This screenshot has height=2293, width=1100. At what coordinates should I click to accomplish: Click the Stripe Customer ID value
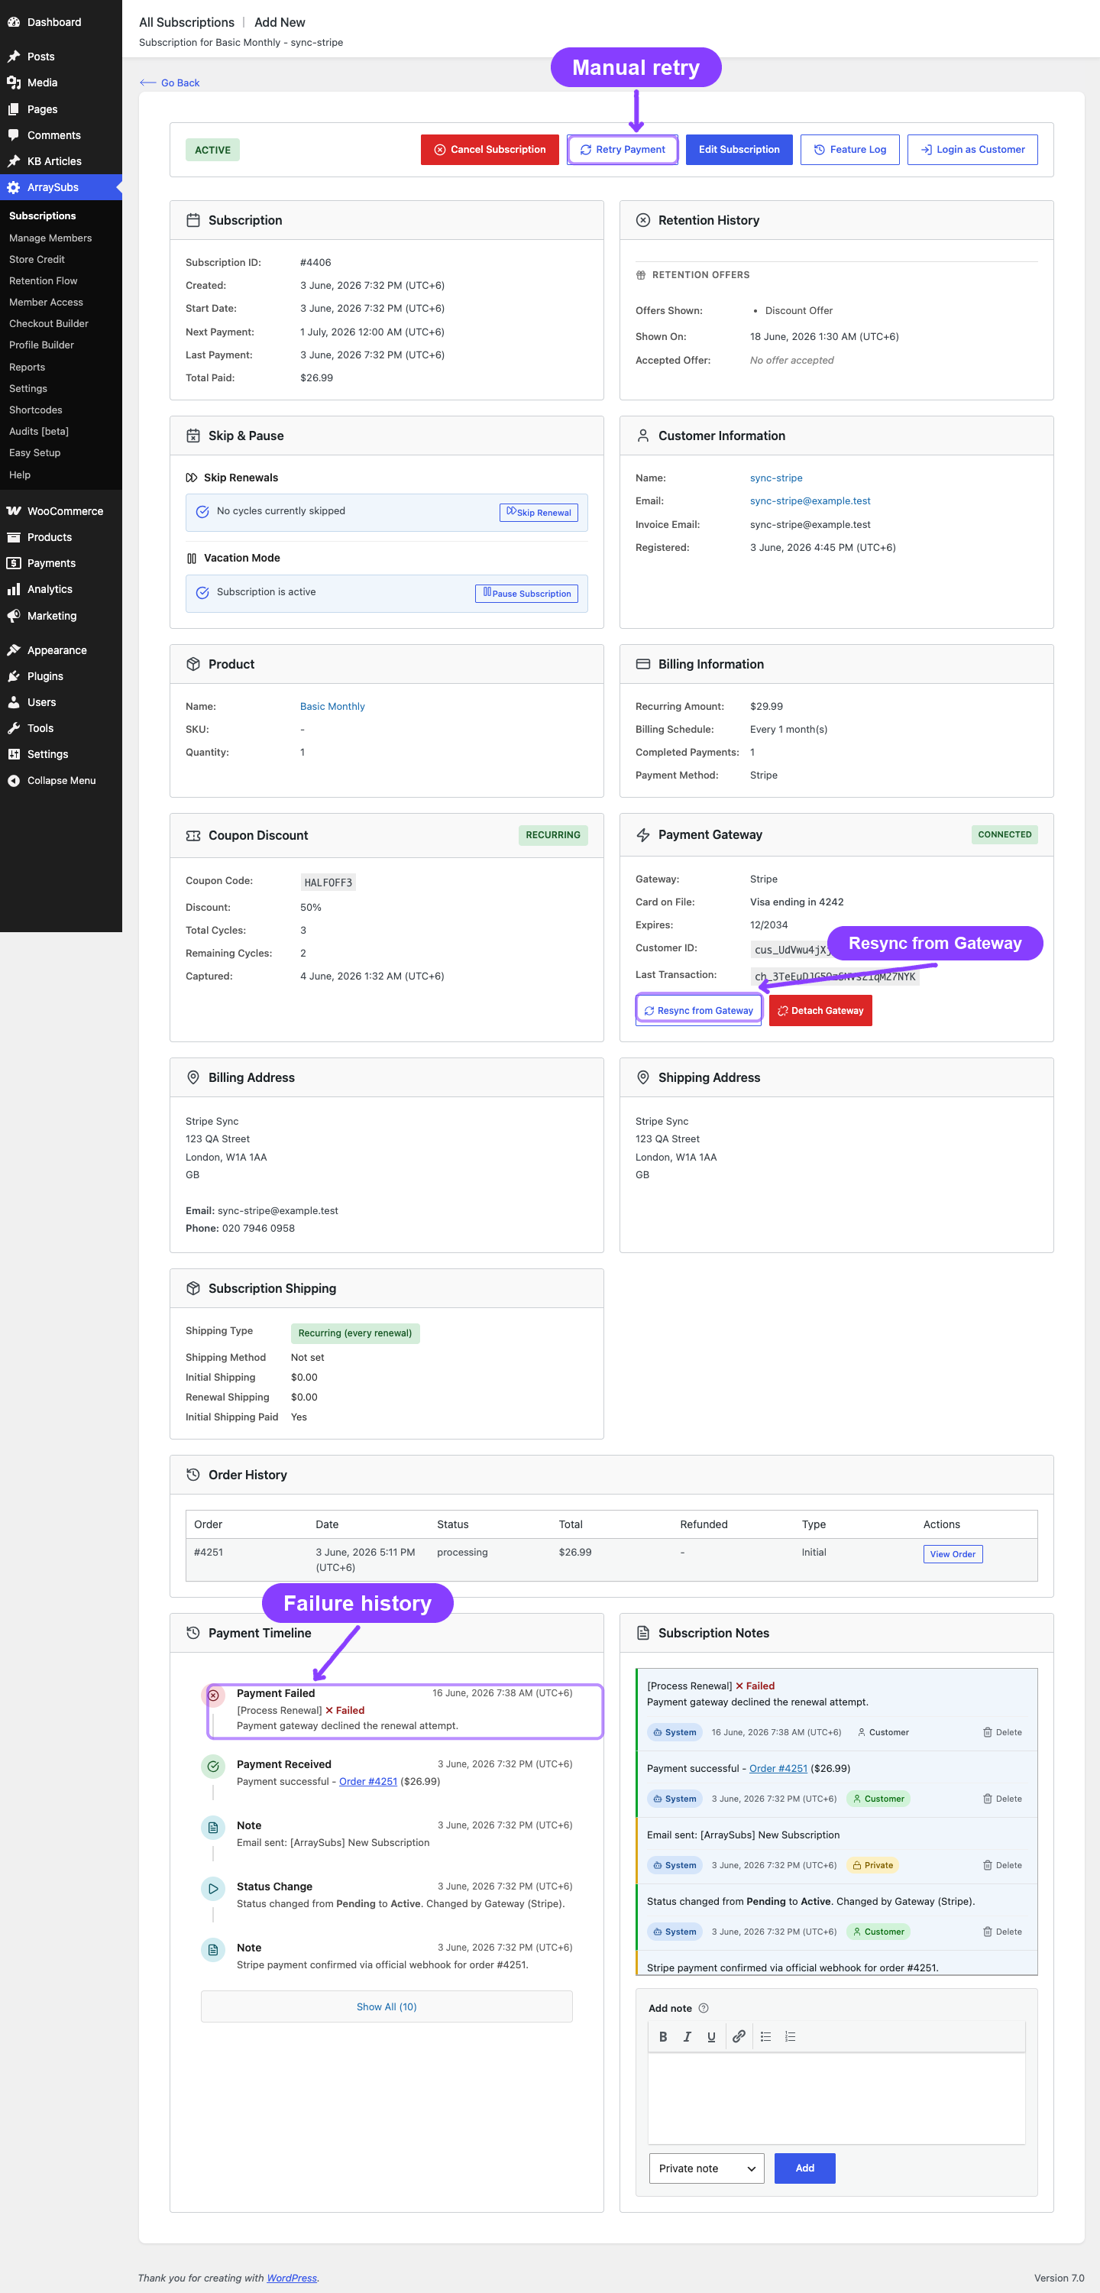click(x=792, y=950)
